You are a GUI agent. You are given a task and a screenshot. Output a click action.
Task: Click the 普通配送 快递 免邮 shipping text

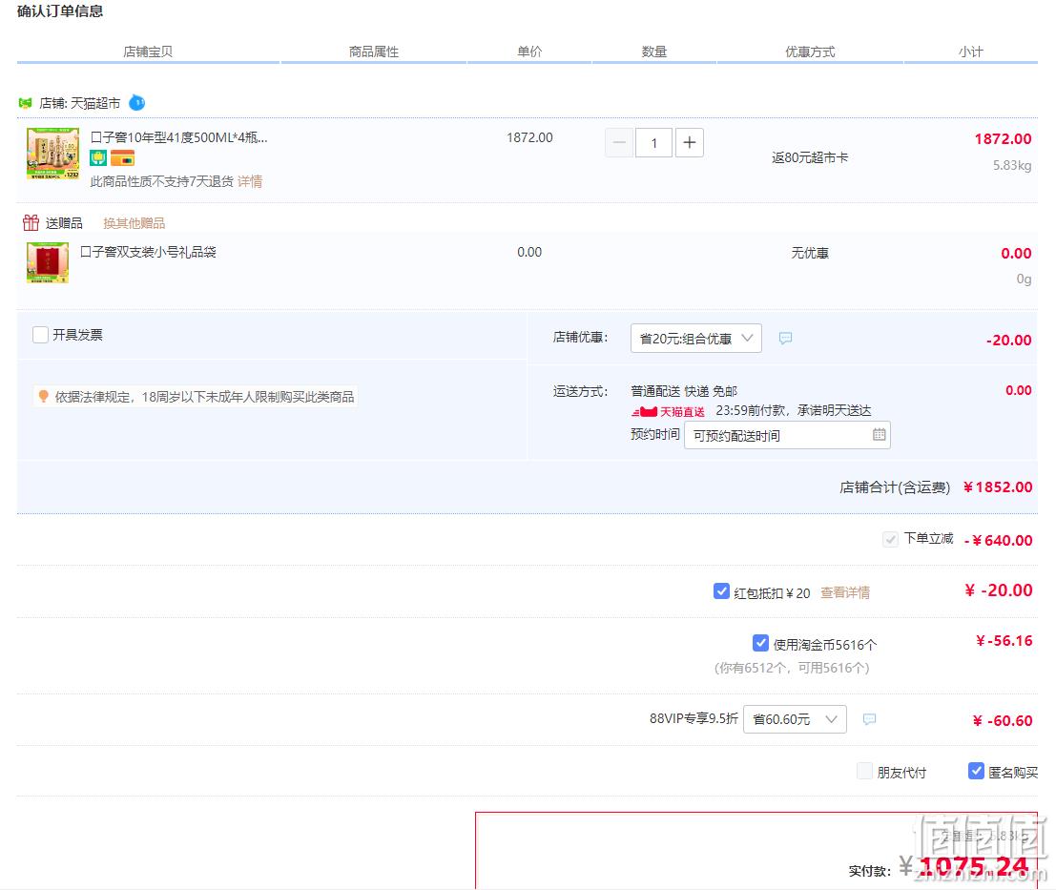pyautogui.click(x=684, y=391)
